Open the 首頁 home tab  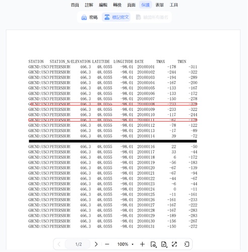(x=75, y=5)
